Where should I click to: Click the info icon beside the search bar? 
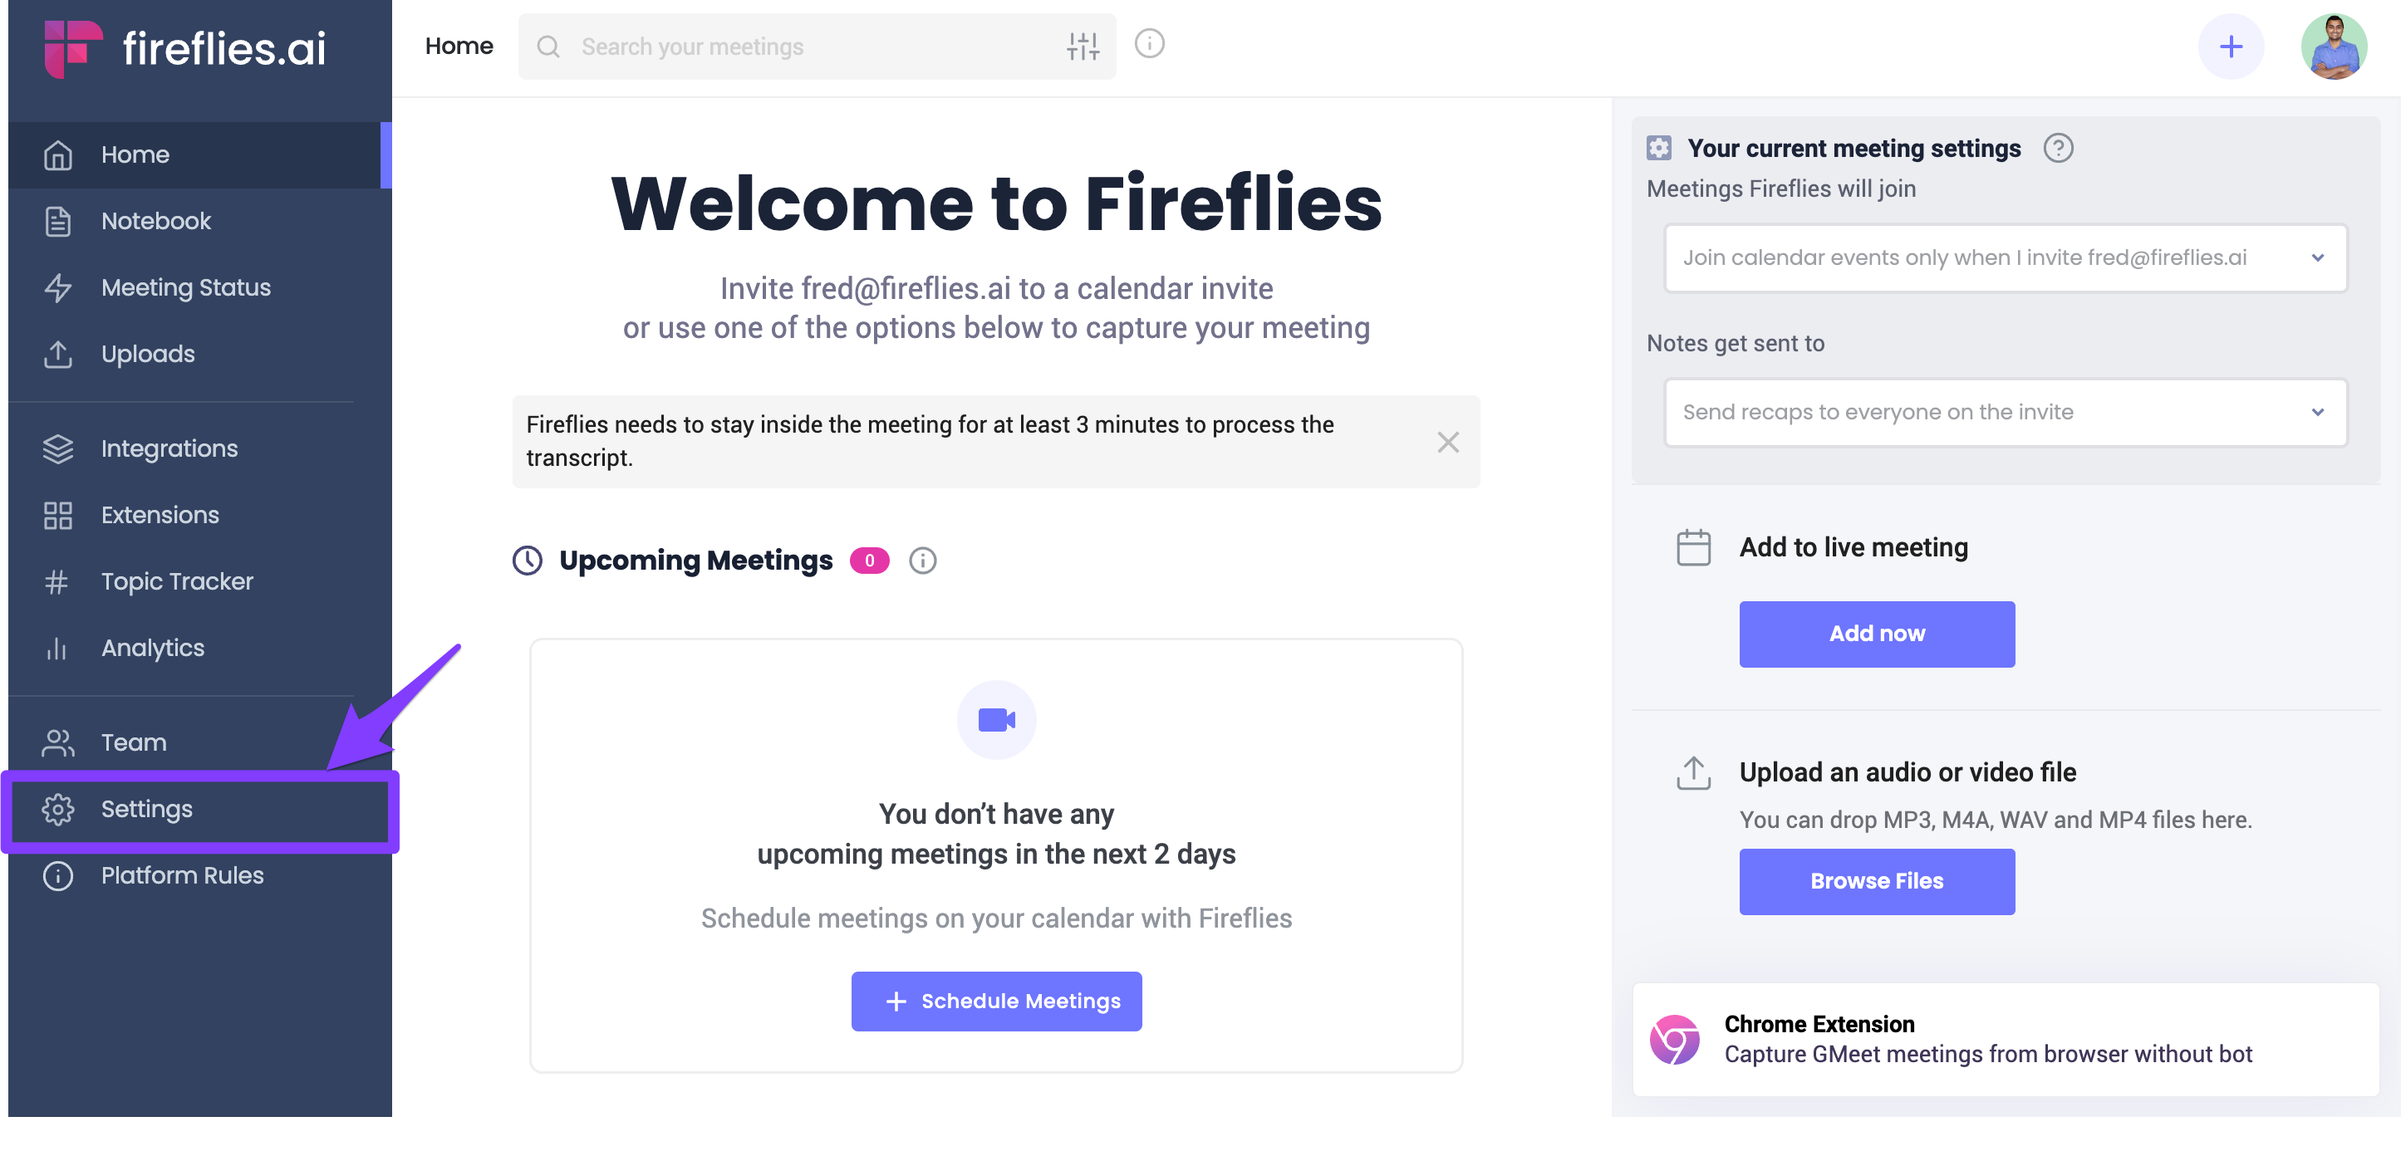(x=1149, y=44)
